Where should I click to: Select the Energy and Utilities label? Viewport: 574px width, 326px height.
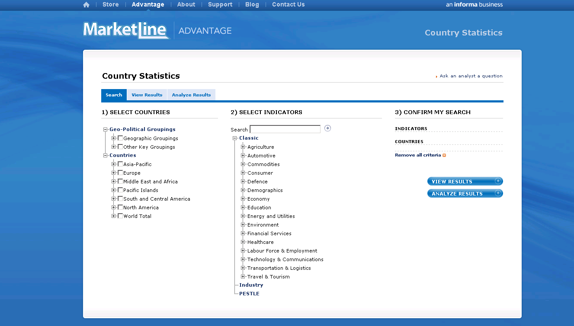(271, 216)
